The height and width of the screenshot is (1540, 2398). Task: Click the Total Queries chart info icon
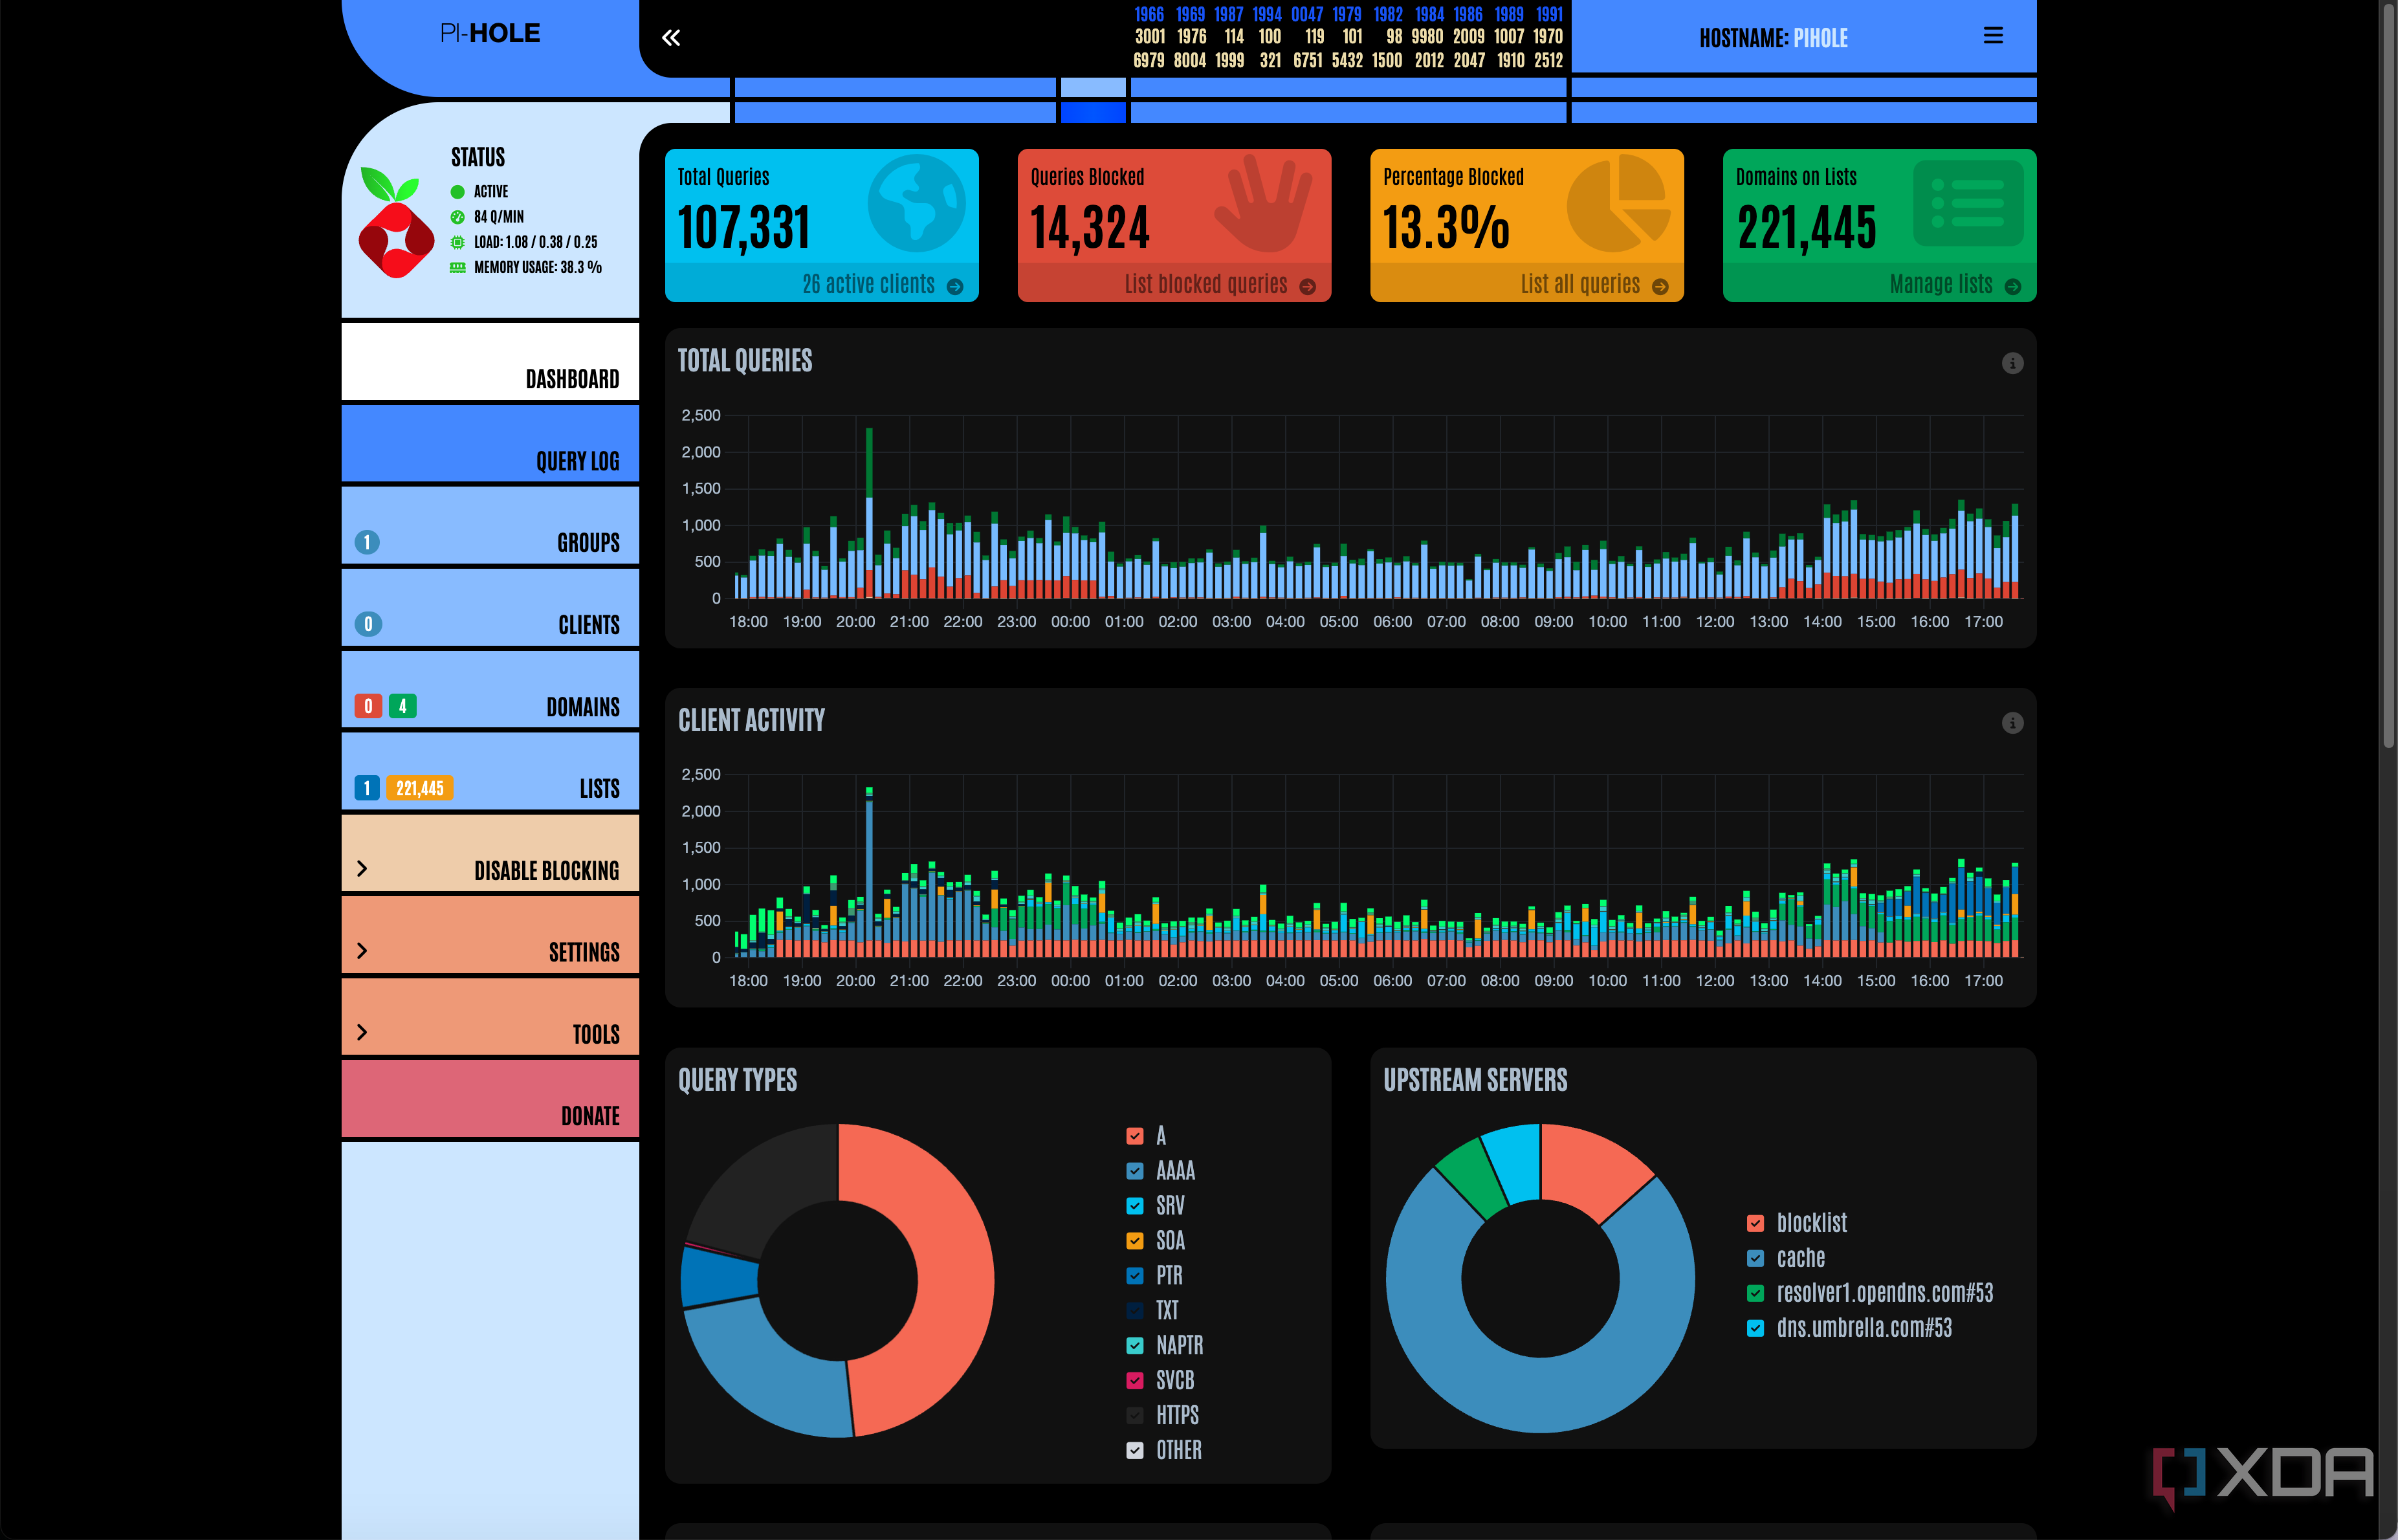2012,363
